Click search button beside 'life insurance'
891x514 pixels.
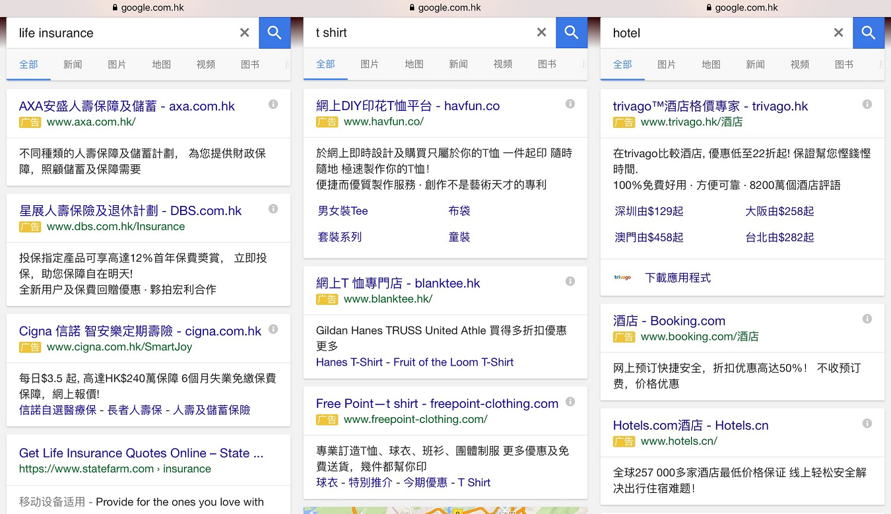[275, 33]
